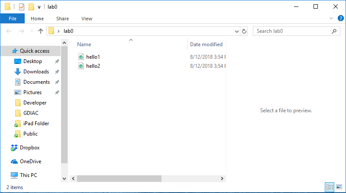Open the hello1 file icon
Screen dimensions: 346x193
point(81,57)
